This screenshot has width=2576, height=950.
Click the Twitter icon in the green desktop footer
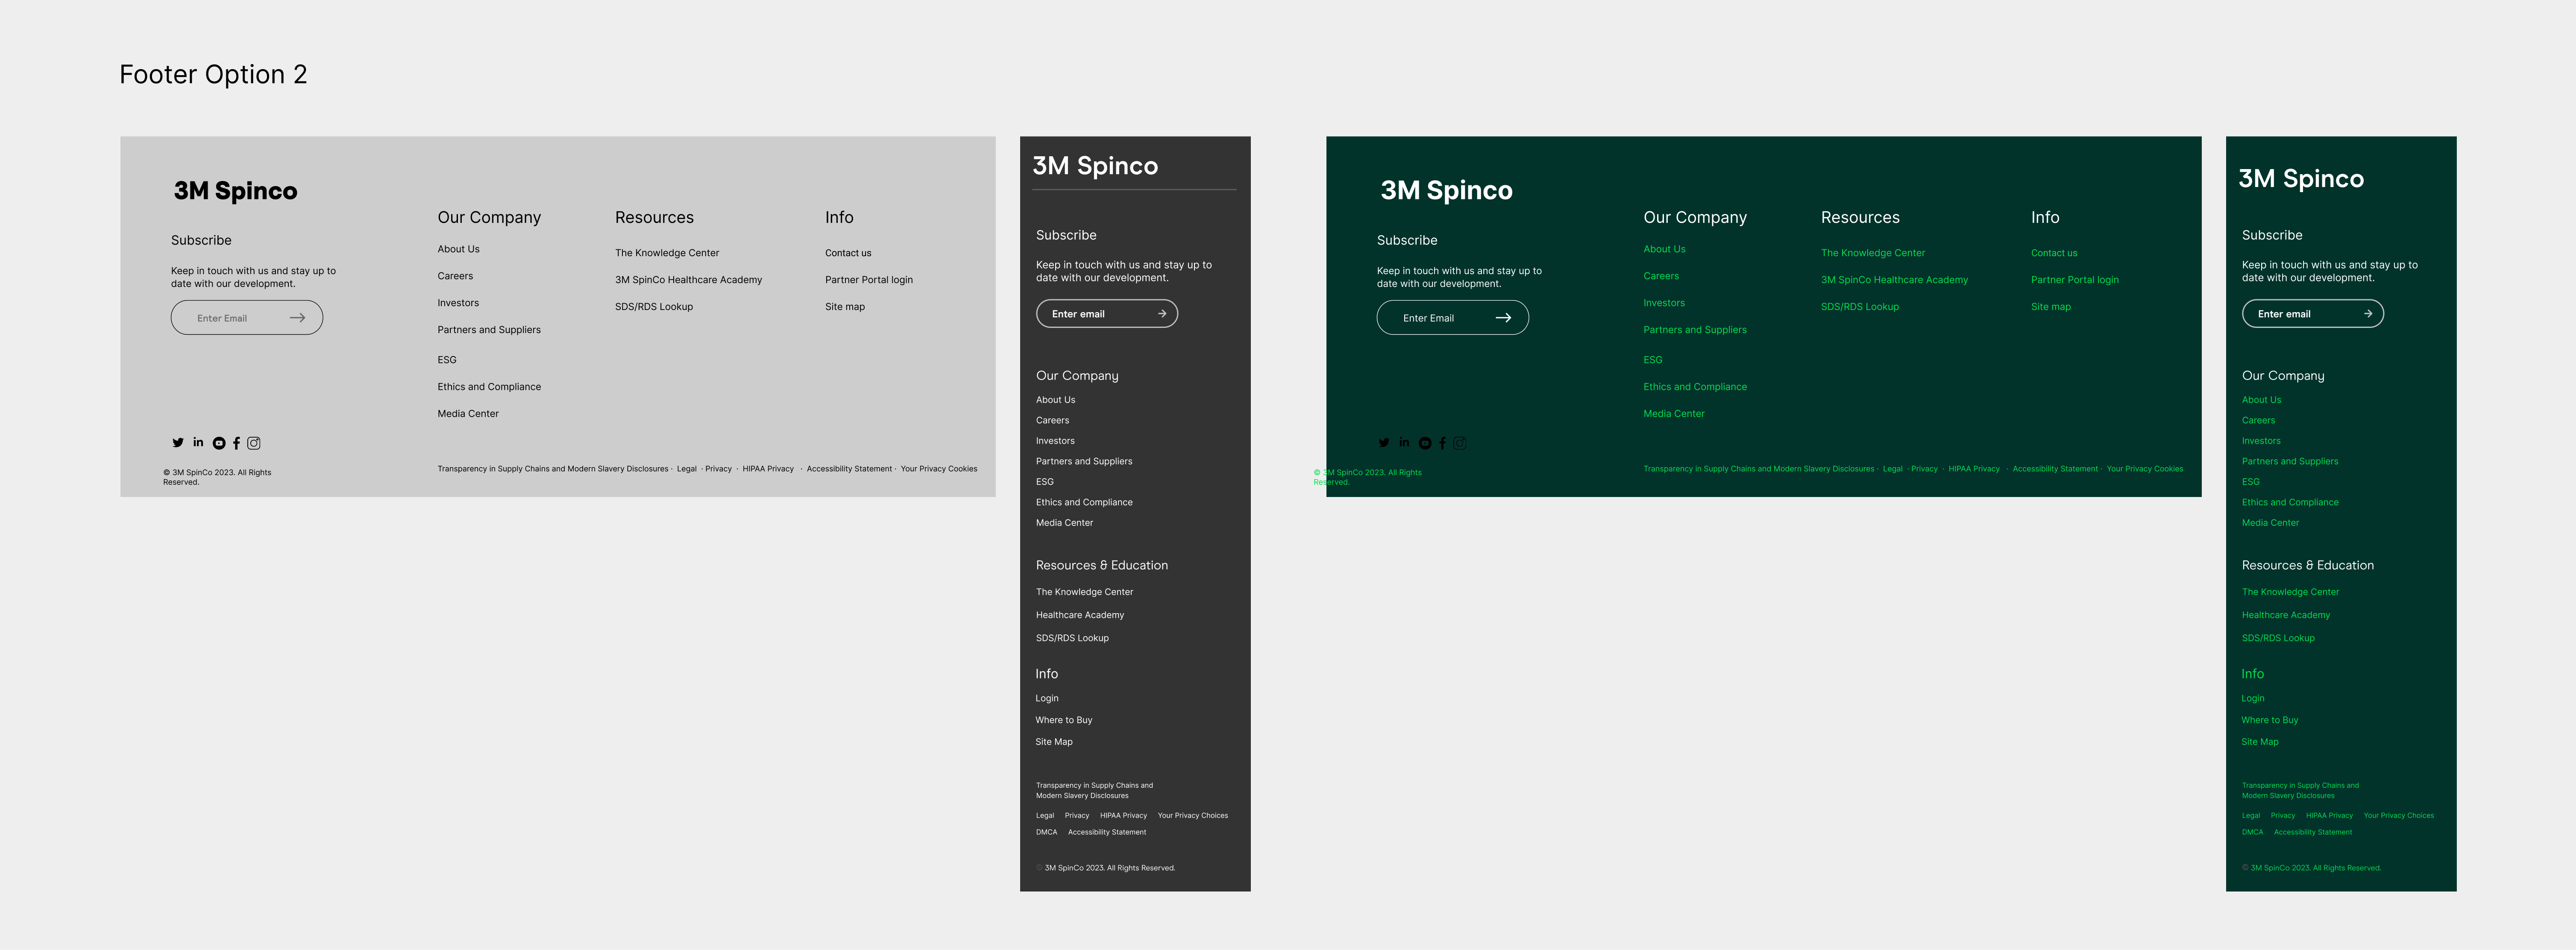[x=1384, y=442]
